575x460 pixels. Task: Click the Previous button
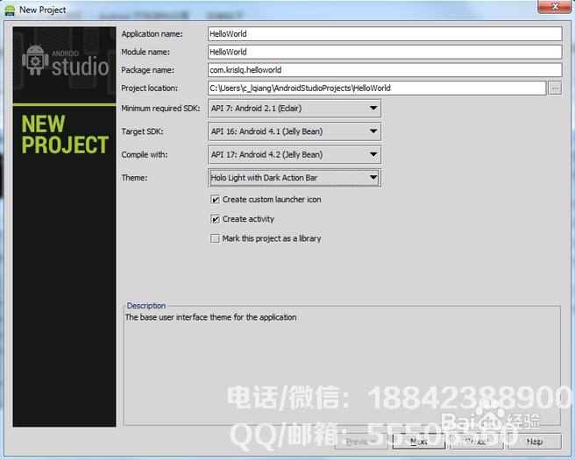point(361,442)
